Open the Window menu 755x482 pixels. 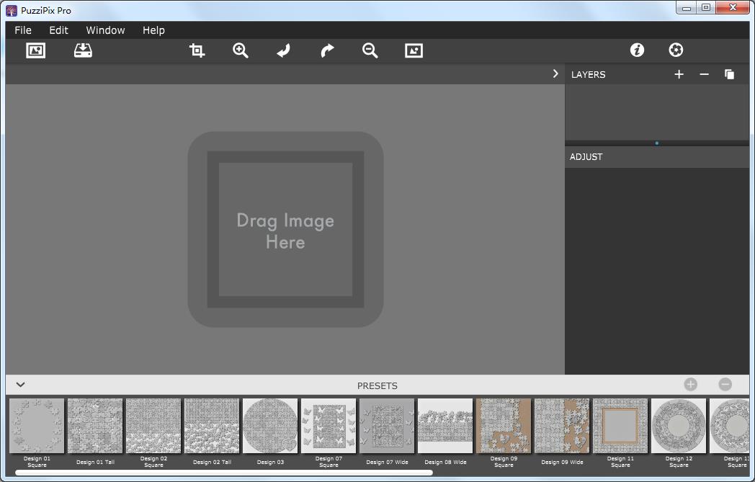point(105,30)
